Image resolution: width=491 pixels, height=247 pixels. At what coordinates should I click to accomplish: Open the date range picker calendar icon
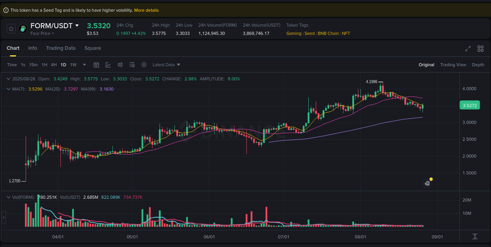[96, 65]
